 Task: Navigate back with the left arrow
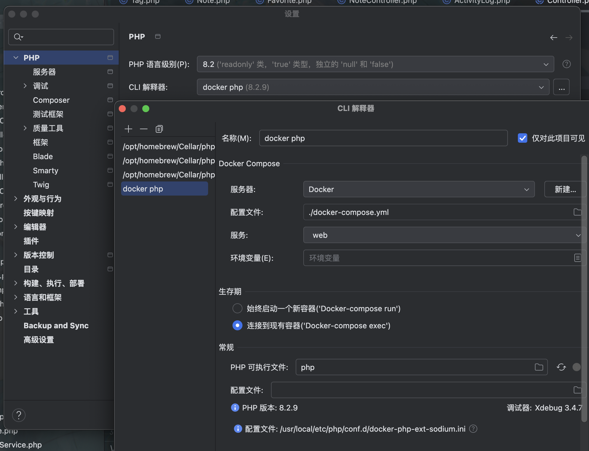point(554,38)
